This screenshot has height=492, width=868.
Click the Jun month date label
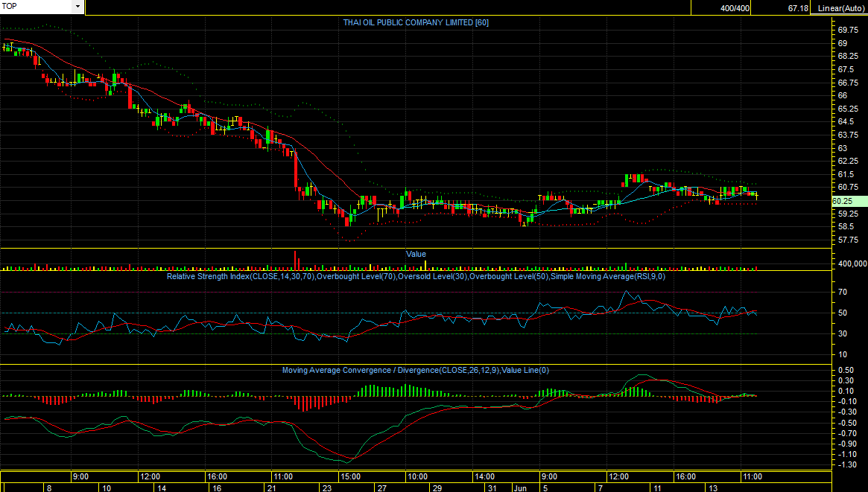(520, 488)
